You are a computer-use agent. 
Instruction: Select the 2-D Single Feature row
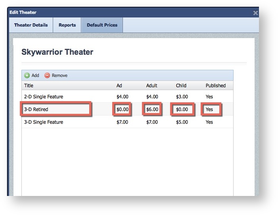tap(44, 97)
